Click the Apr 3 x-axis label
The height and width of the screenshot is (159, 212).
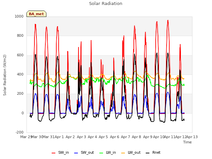(x=81, y=137)
